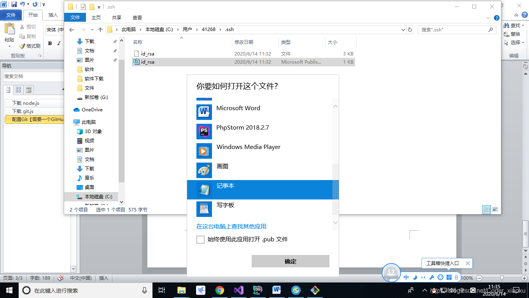Refresh the .ssh folder view
This screenshot has width=529, height=298.
pos(410,29)
